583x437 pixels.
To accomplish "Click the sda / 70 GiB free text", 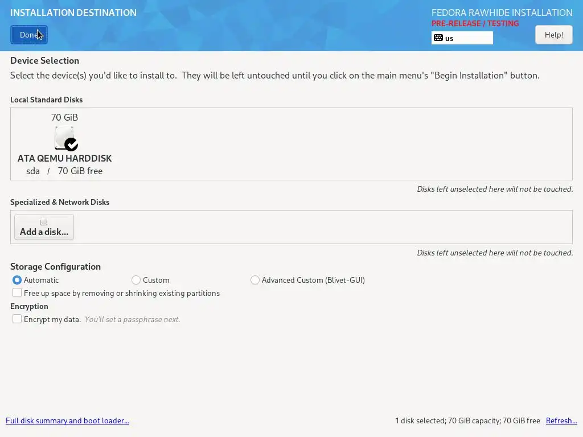I will pos(64,171).
